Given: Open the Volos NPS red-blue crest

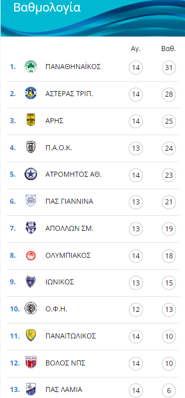Looking at the screenshot, I should click(x=31, y=363).
